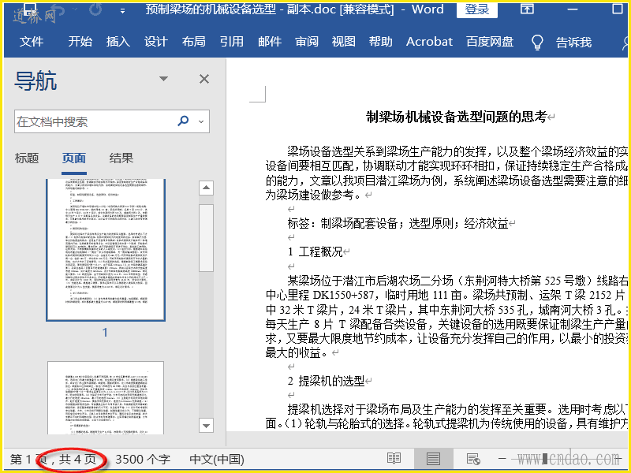Go to the 引用 ribbon tab
Screen dimensions: 631x473
click(x=231, y=42)
